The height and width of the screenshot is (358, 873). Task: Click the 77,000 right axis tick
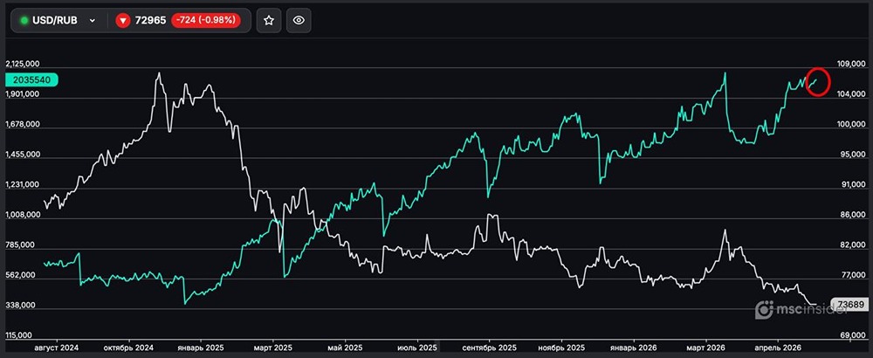[856, 275]
